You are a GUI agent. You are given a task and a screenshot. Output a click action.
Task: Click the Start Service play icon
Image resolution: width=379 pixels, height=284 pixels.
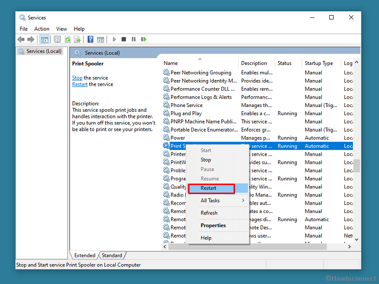[x=114, y=39]
